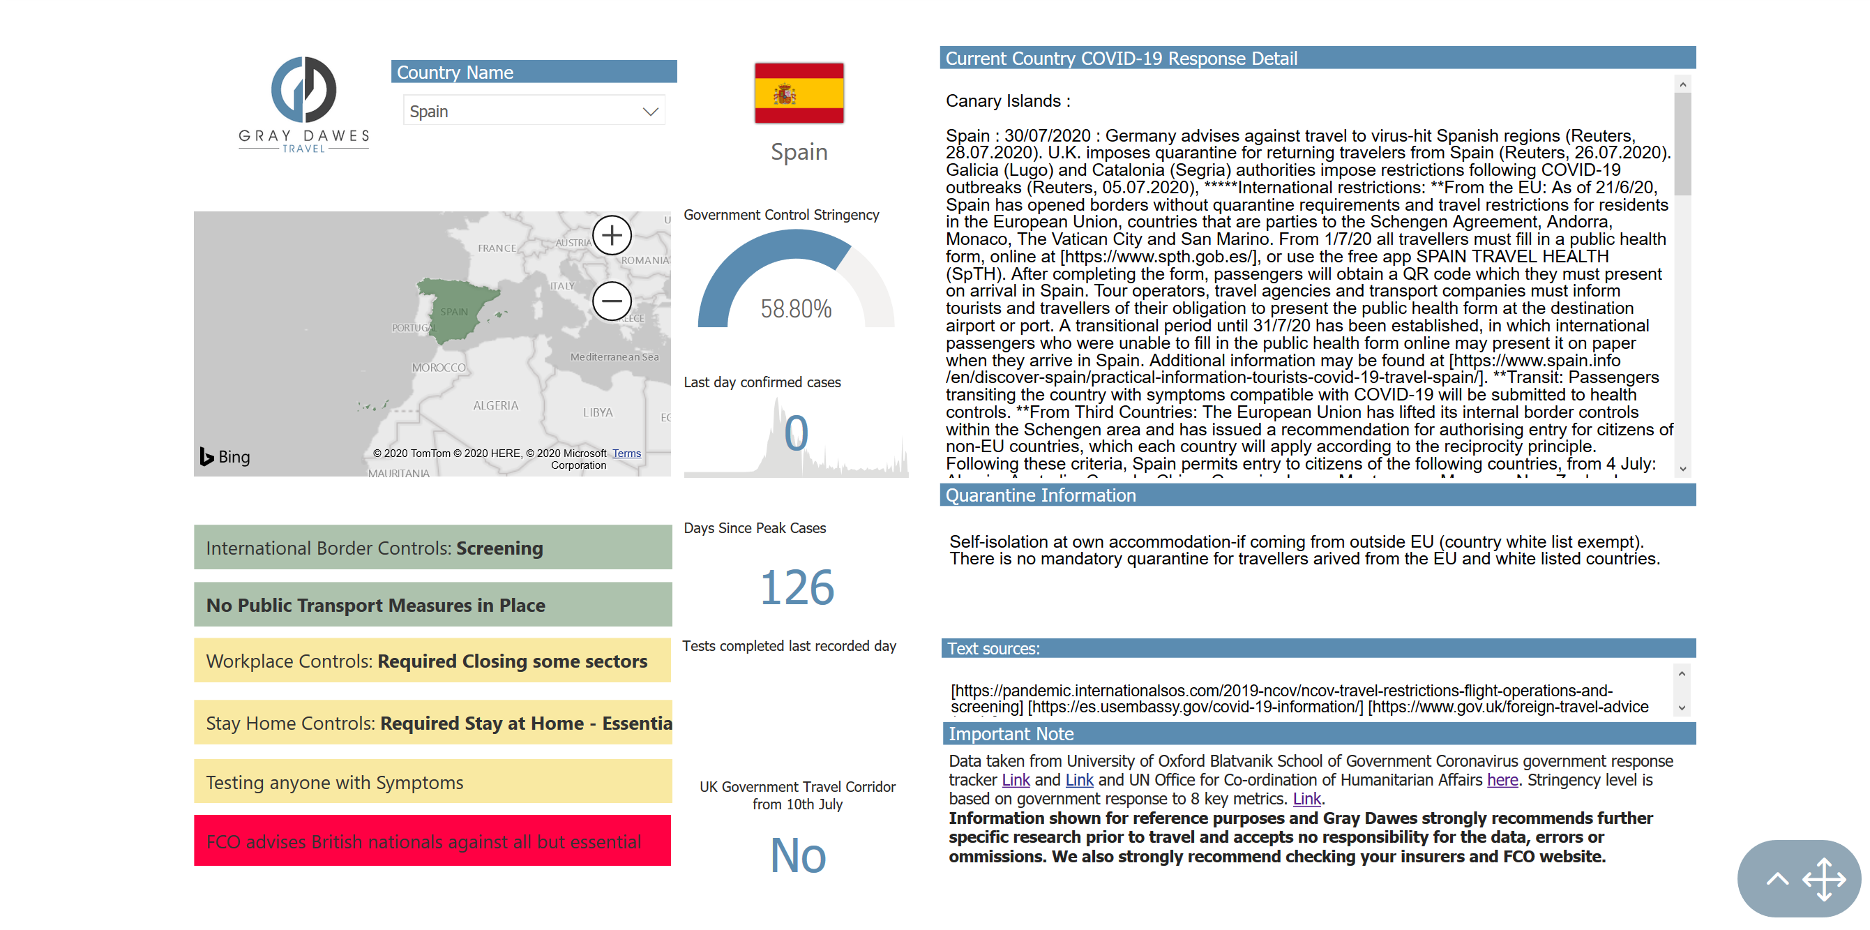1870x930 pixels.
Task: Open second Link after 'and'
Action: [1080, 780]
